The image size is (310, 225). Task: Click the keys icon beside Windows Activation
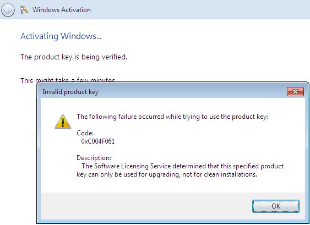coord(24,10)
